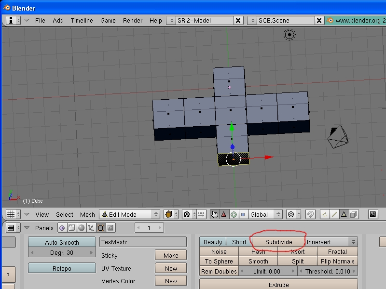Open the Global orientation dropdown
386x289 pixels.
coord(265,214)
